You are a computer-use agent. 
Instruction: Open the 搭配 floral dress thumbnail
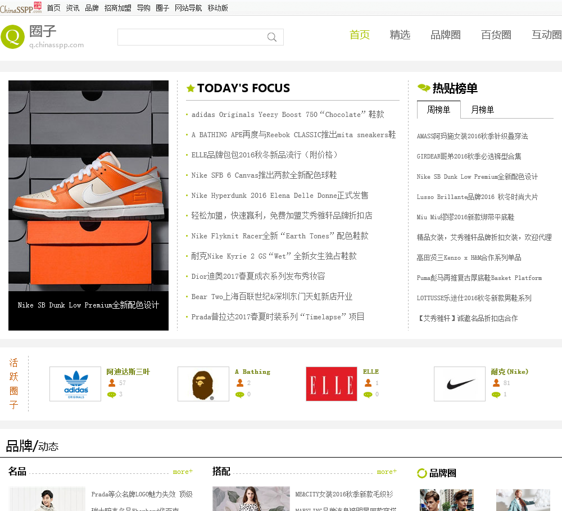(x=251, y=499)
